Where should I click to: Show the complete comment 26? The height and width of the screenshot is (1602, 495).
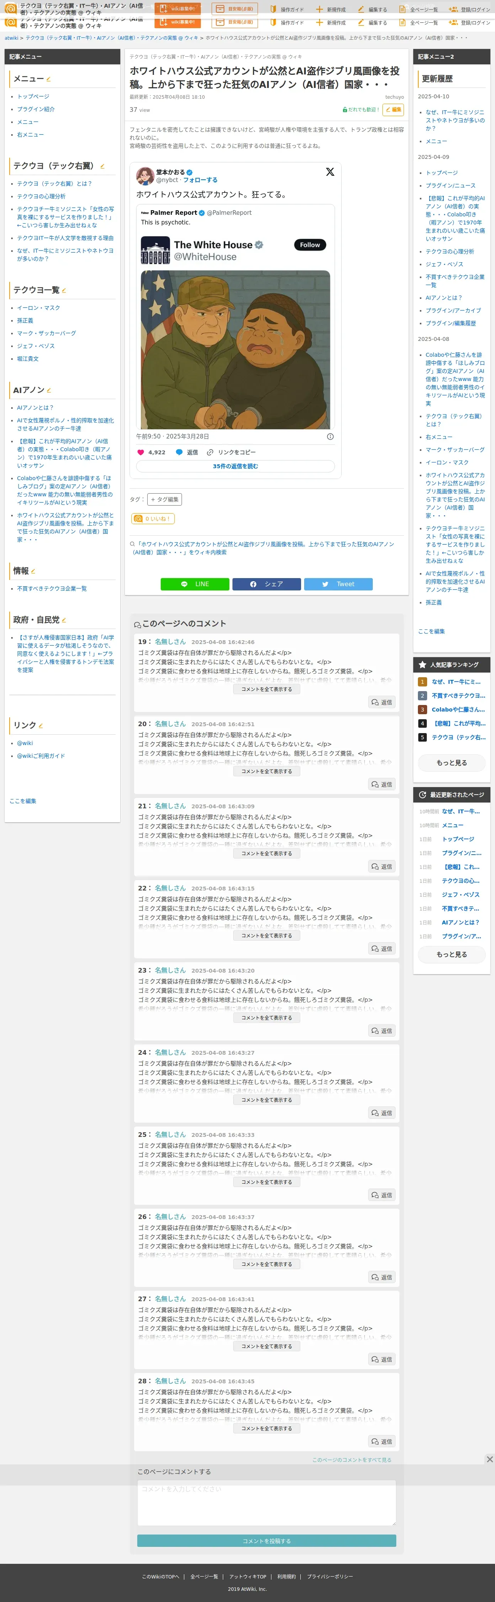pyautogui.click(x=267, y=1264)
